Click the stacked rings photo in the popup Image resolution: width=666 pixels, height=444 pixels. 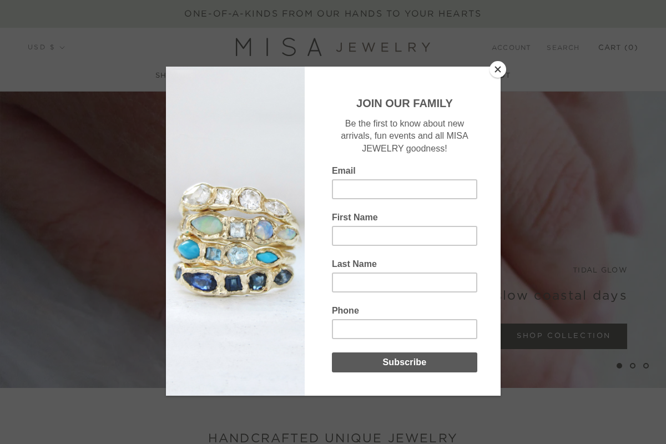click(235, 231)
